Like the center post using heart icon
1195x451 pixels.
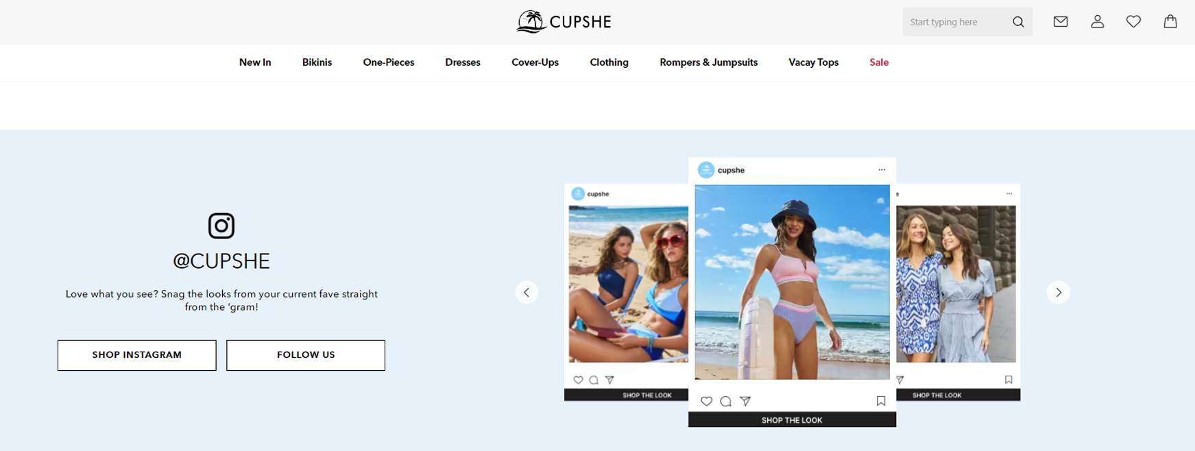pyautogui.click(x=706, y=401)
